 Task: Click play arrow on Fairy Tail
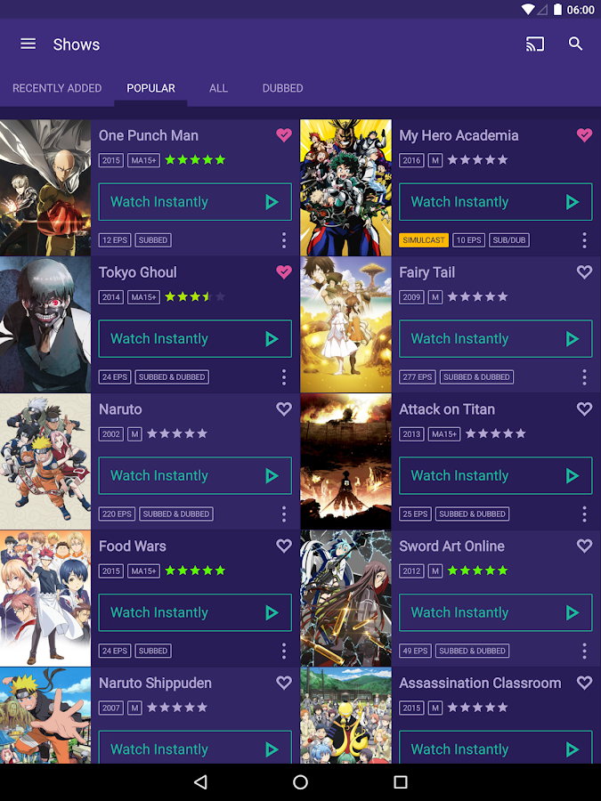(573, 339)
